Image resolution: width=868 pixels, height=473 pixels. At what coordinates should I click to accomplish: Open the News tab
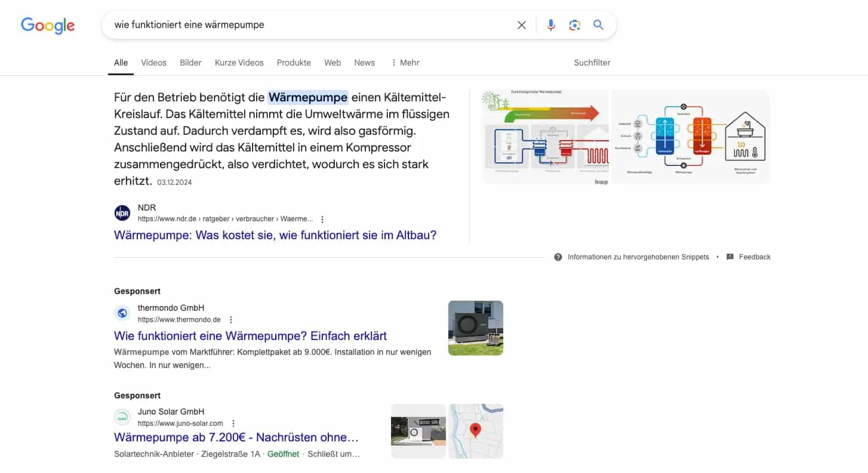(364, 63)
